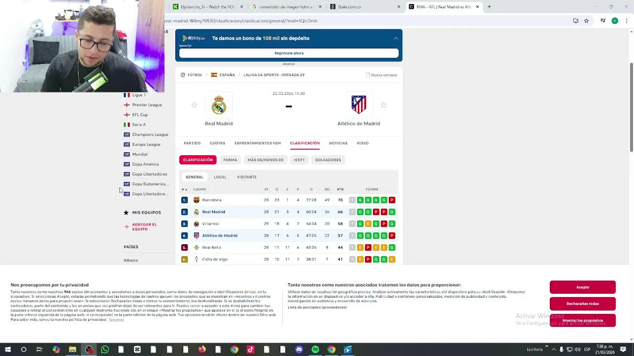Click the Chrome profile avatar
Viewport: 634px width, 356px height.
(615, 21)
